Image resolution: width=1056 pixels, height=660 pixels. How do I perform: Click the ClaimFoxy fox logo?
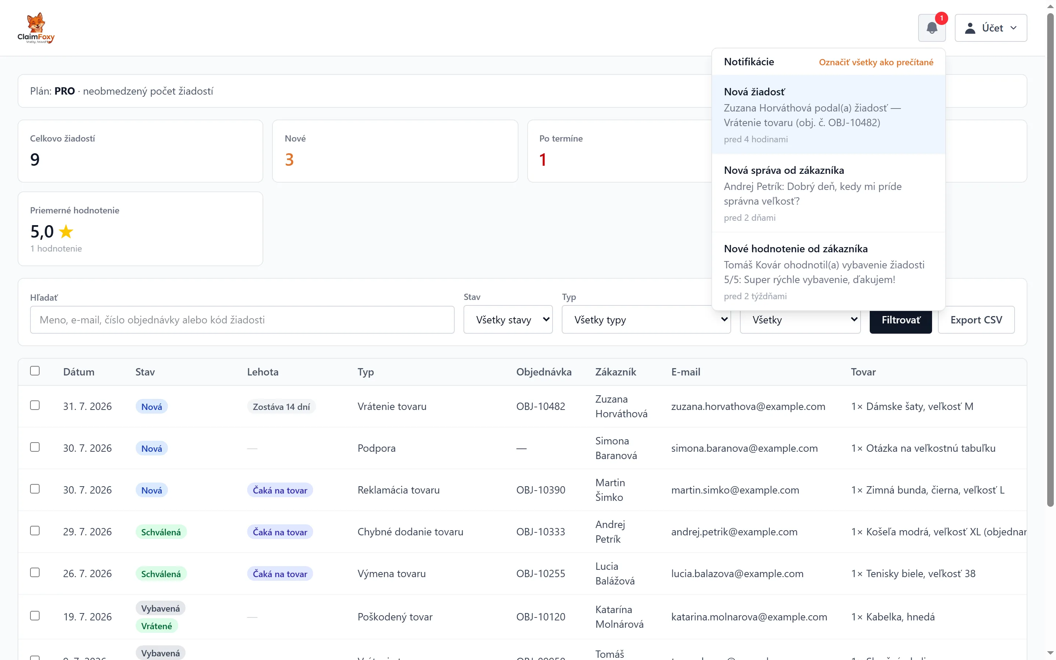click(x=36, y=27)
